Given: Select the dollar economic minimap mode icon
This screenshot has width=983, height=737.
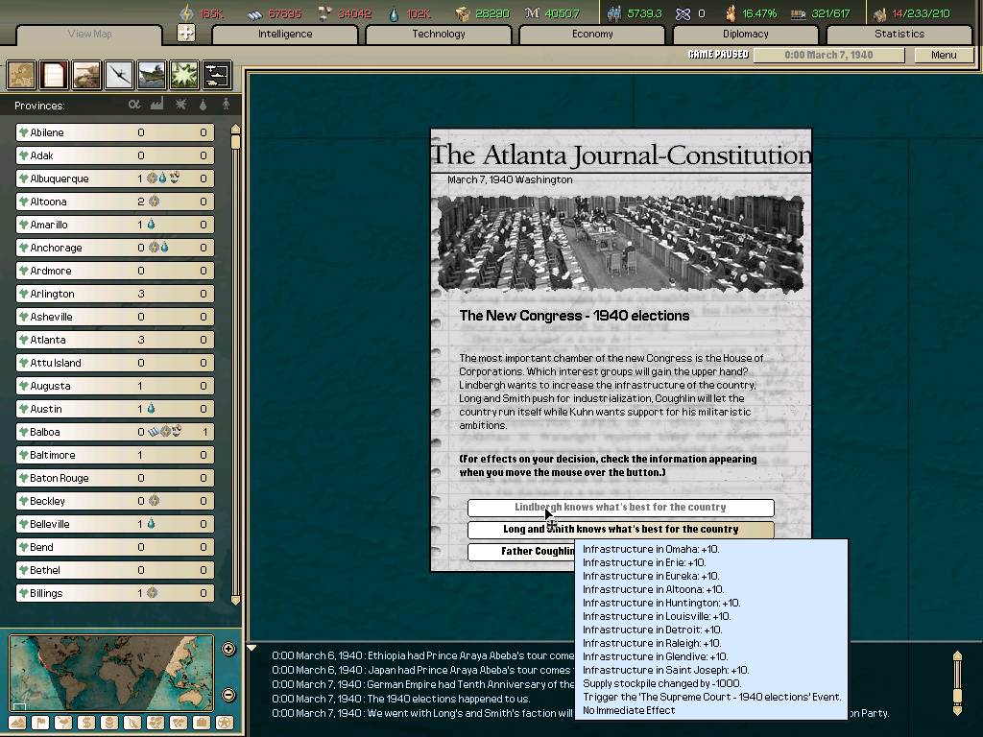Looking at the screenshot, I should pyautogui.click(x=86, y=722).
